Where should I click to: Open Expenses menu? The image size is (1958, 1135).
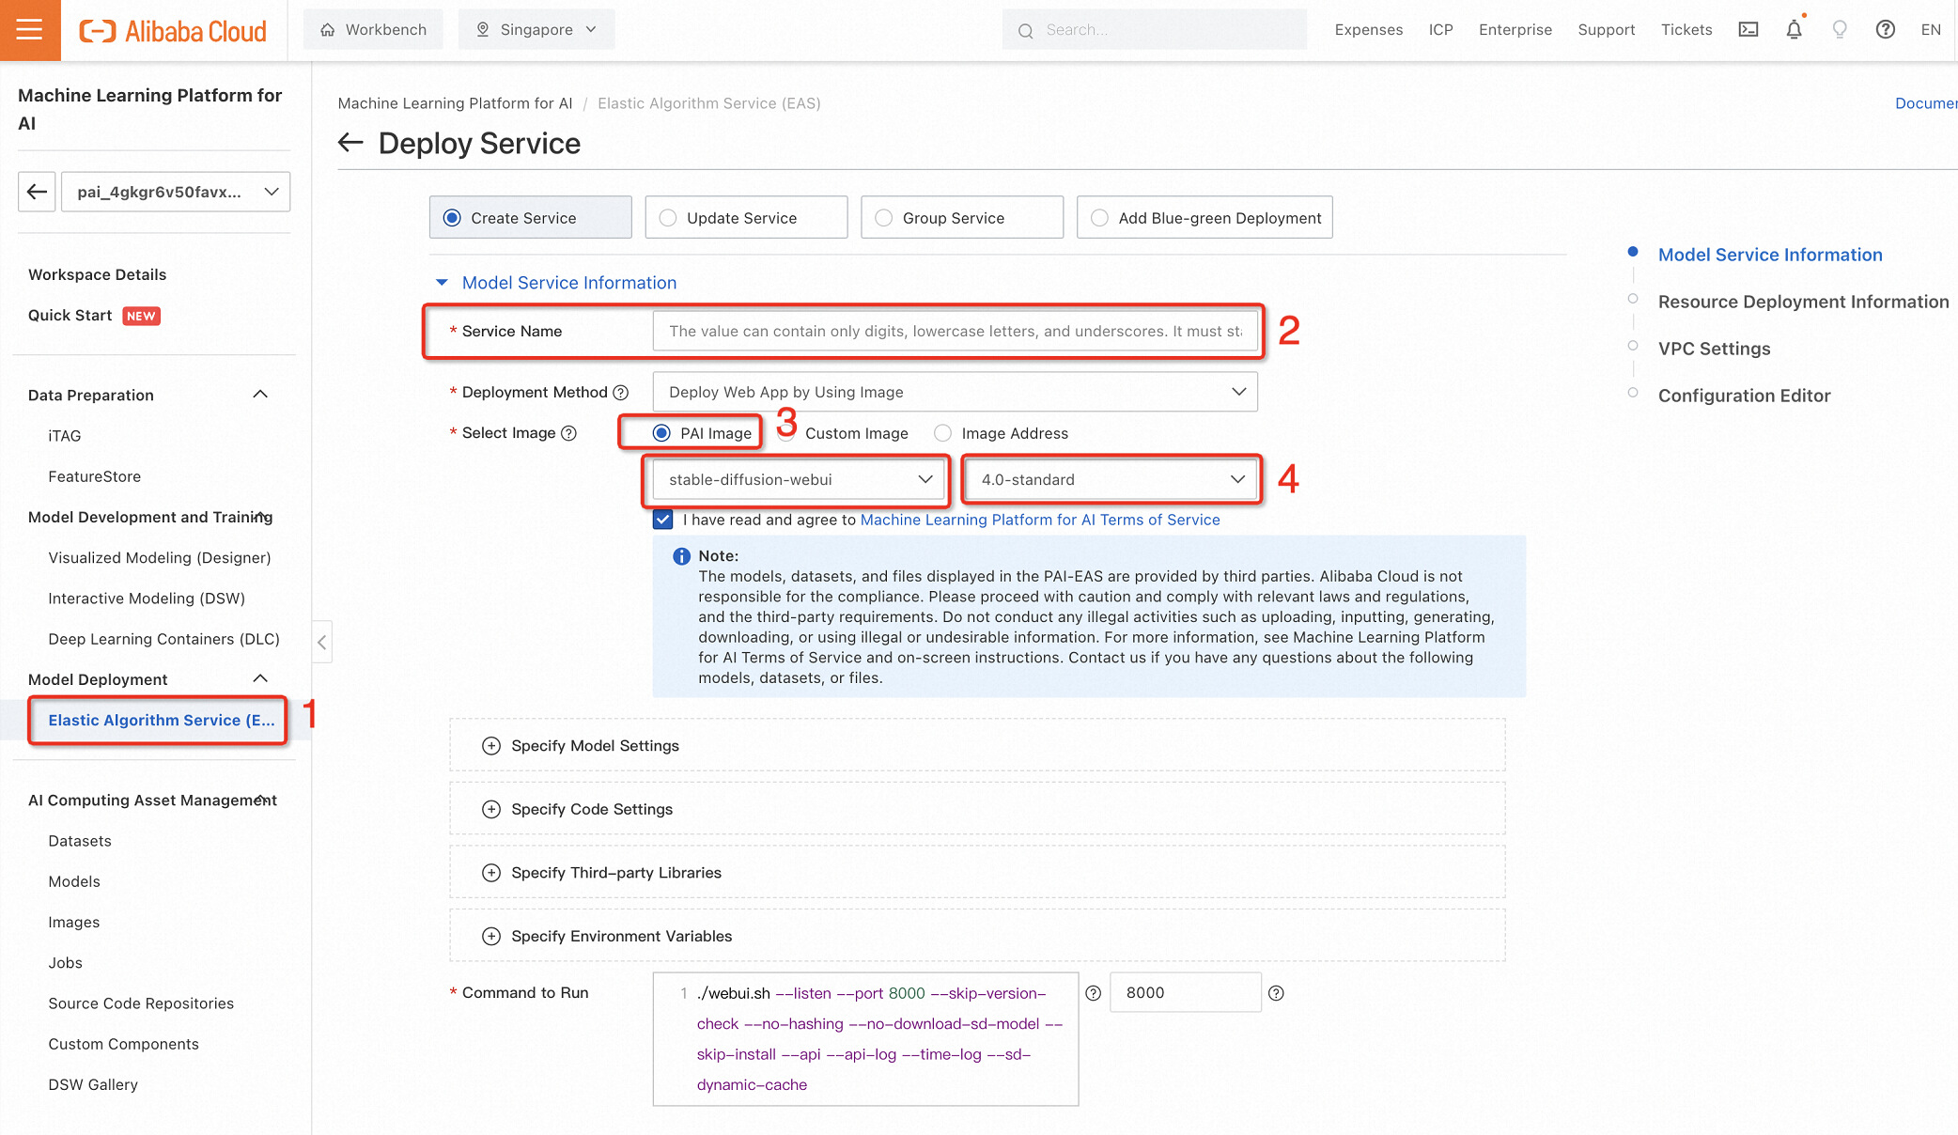pos(1368,30)
